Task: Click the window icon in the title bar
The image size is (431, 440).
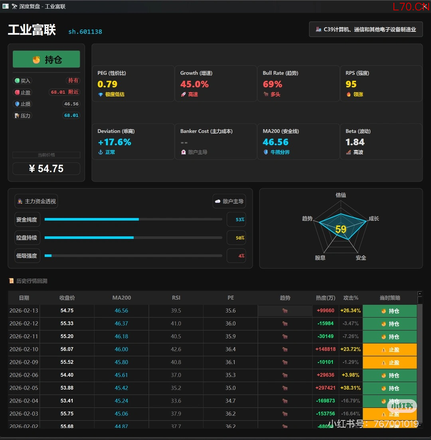Action: point(5,6)
